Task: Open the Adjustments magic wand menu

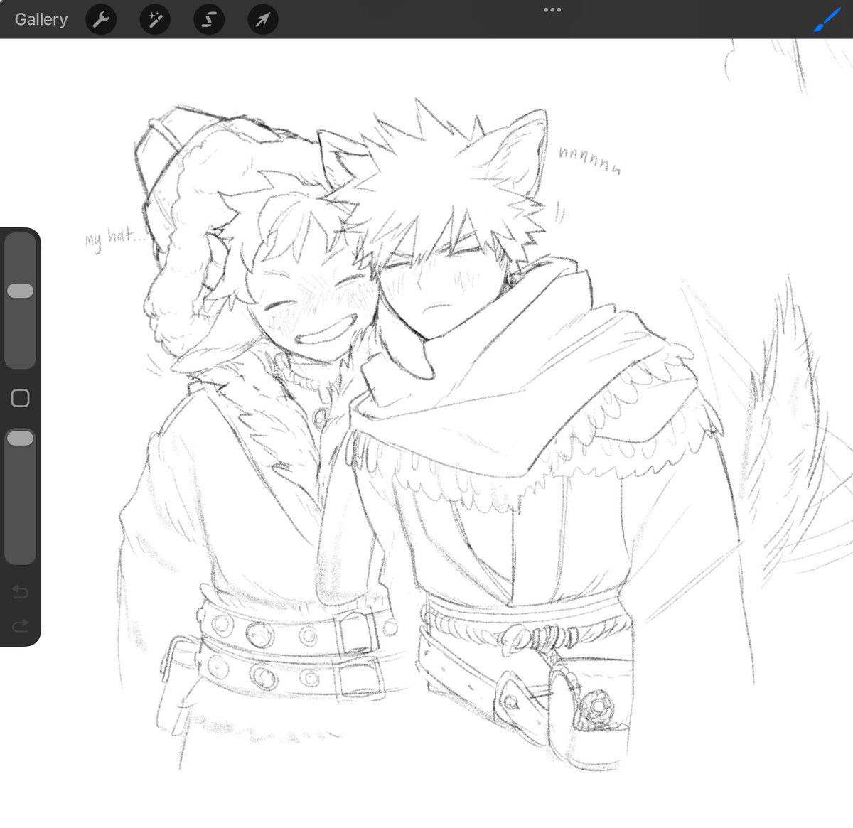Action: 155,20
